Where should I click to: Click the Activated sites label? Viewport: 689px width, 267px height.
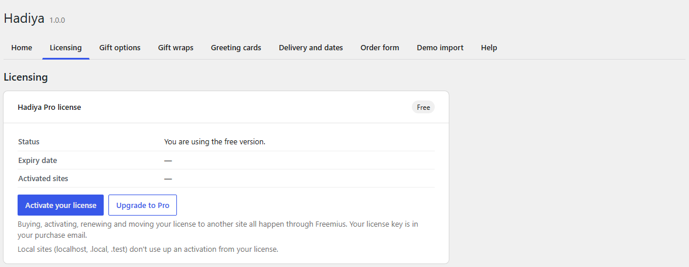[43, 178]
